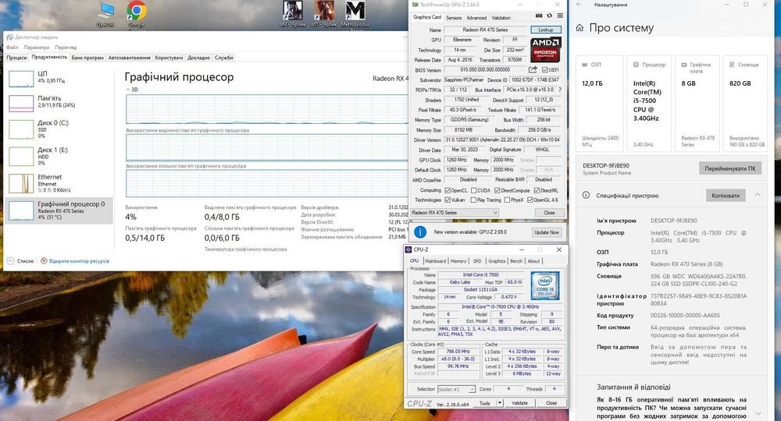Click the 'ОЗП' memory card icon in Settings
This screenshot has height=421, width=781.
coord(584,65)
